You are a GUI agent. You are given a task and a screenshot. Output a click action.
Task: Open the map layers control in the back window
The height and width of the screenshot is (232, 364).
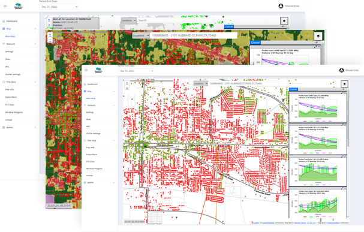click(x=284, y=21)
